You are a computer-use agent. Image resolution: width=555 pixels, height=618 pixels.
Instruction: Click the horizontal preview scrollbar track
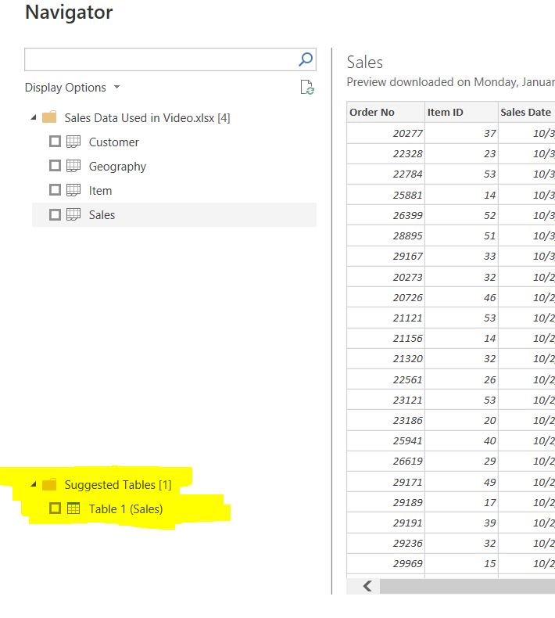tap(467, 587)
